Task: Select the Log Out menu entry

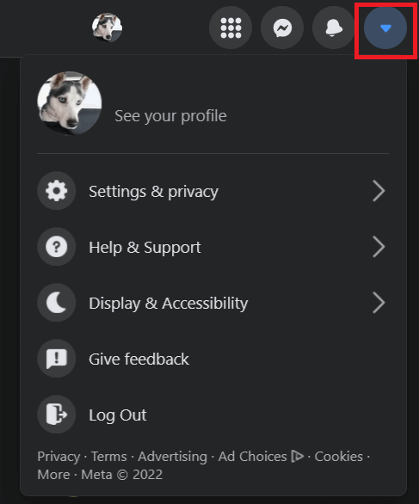Action: click(x=213, y=415)
